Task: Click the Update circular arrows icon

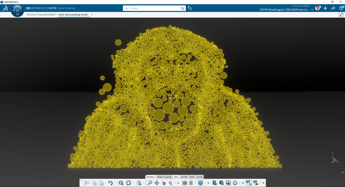Action: click(x=129, y=183)
